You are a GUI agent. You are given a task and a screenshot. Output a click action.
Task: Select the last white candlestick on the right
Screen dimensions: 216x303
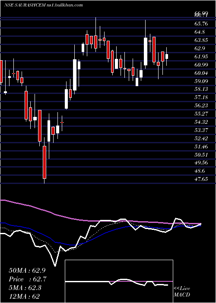click(x=167, y=56)
